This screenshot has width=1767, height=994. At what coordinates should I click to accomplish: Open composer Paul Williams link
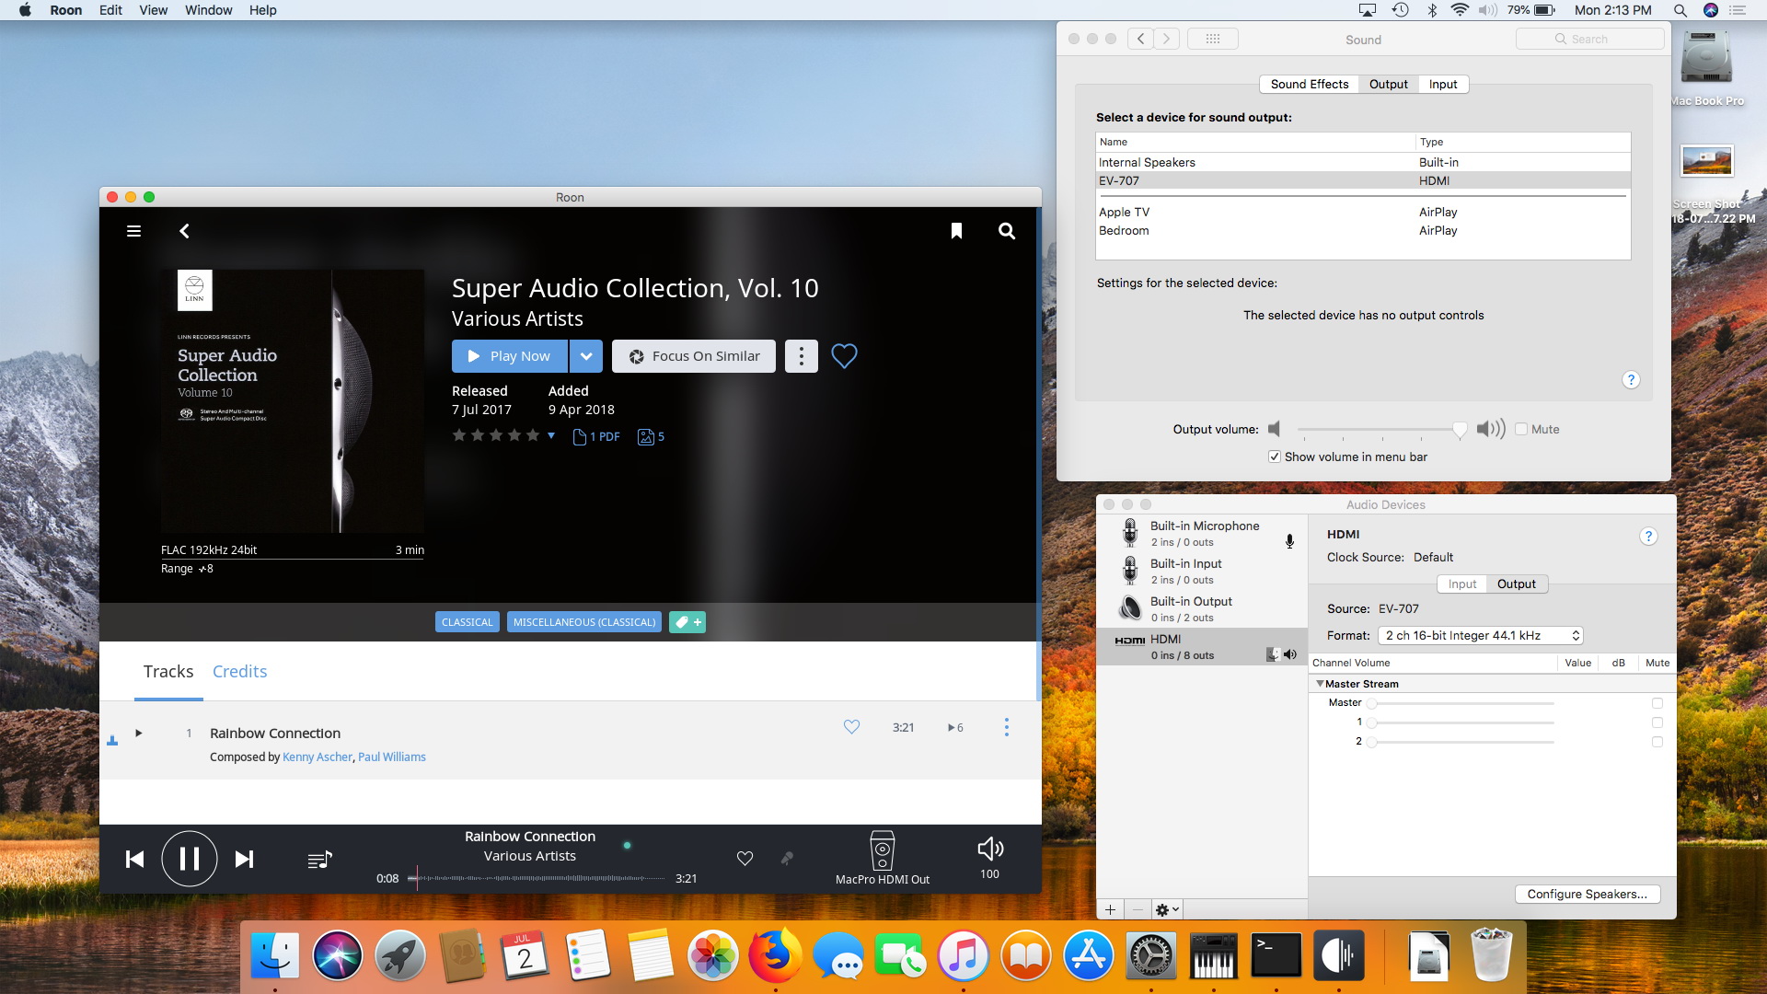tap(392, 757)
